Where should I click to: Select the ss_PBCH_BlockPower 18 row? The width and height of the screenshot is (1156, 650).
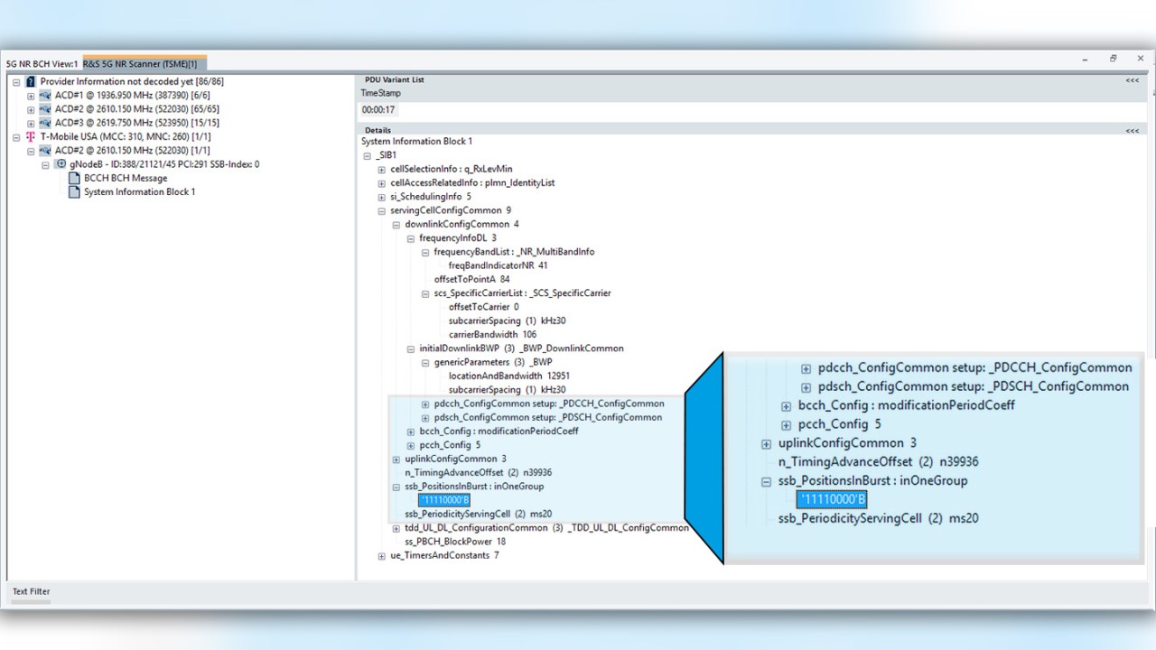(455, 542)
